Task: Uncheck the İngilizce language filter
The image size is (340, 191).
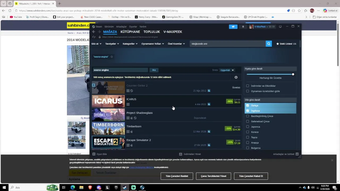Action: pyautogui.click(x=248, y=111)
